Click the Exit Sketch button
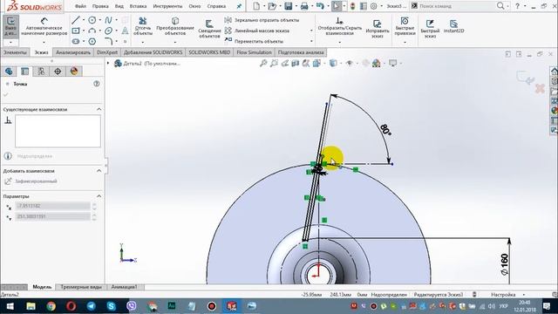Screen dimensions: 558x314 10,26
